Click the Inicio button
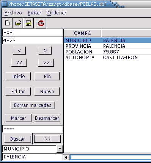Viewport: 151px width, 163px height. 18,76
